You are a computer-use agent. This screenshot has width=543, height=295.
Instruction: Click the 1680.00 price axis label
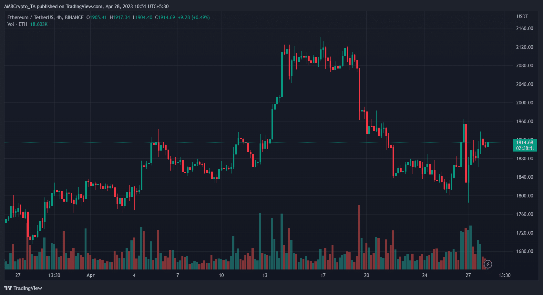pos(525,251)
